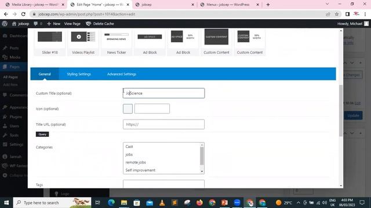Select the Ad Block with full-width ad space
371x208 pixels.
click(x=150, y=42)
